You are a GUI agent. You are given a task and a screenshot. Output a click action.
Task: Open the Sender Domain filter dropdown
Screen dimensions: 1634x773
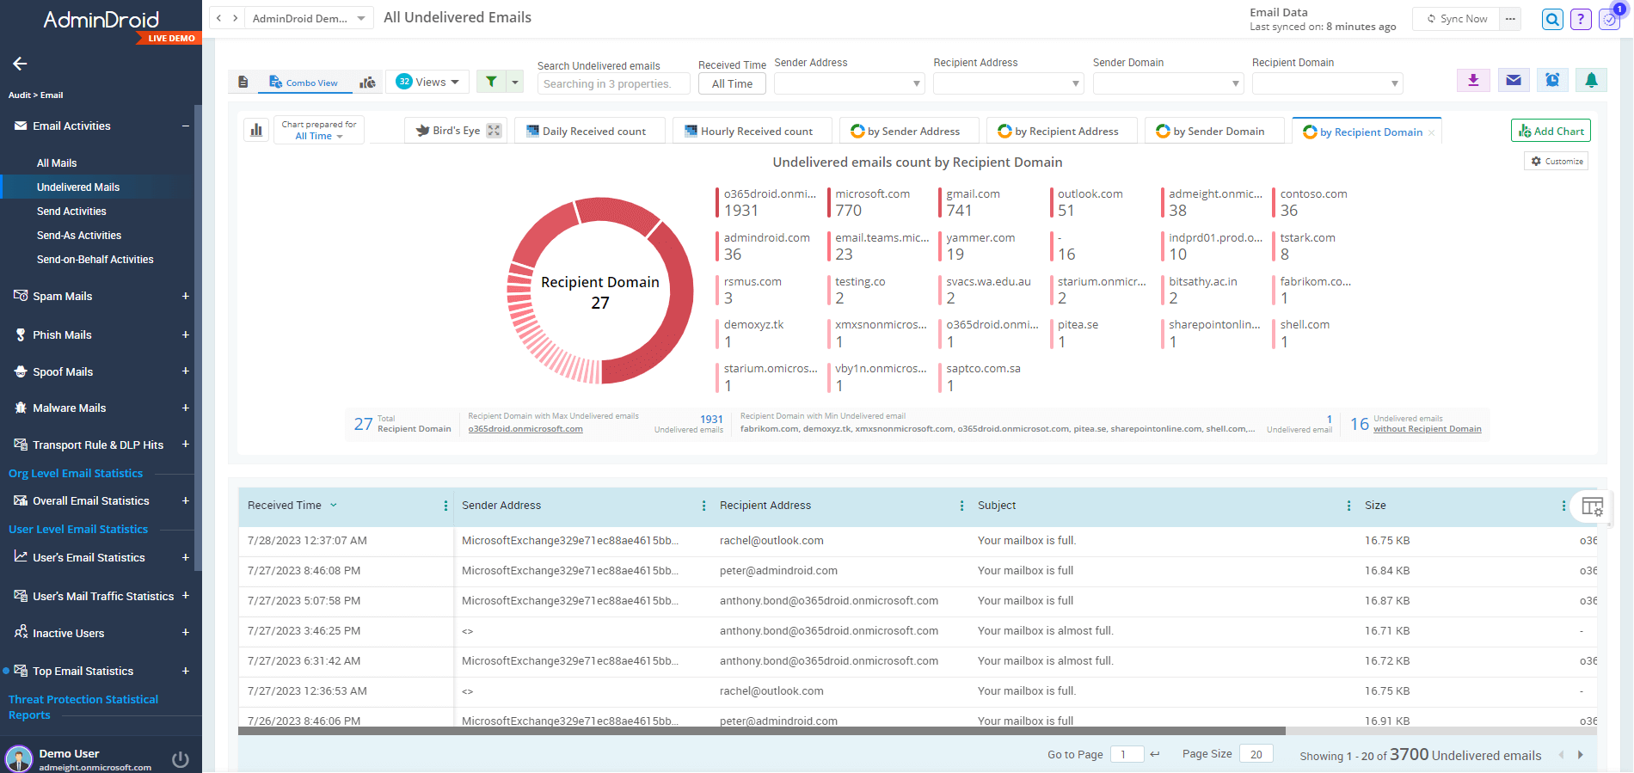point(1168,83)
